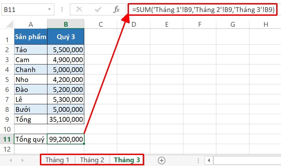Click the 'Bưởi' cell
The height and width of the screenshot is (166, 281).
(x=31, y=109)
